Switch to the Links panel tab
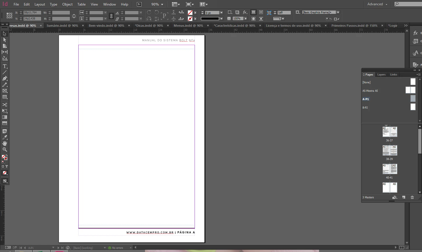The image size is (422, 252). click(x=394, y=75)
